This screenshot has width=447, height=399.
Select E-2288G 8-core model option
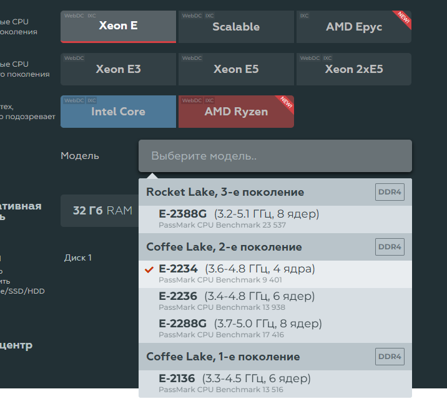point(275,329)
